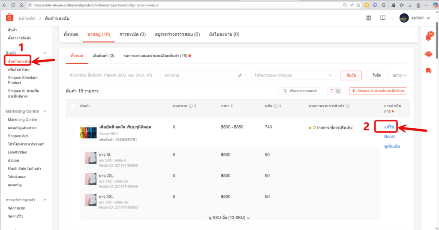Check the box for the t-shirt product row
This screenshot has height=230, width=439.
(x=73, y=133)
